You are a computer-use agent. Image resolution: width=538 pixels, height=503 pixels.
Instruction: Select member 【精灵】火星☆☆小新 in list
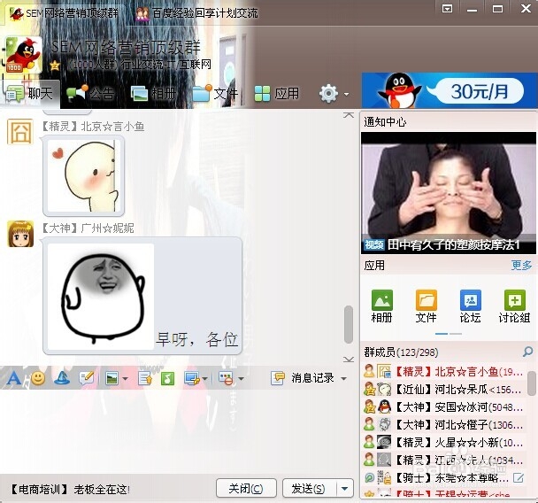pos(444,442)
